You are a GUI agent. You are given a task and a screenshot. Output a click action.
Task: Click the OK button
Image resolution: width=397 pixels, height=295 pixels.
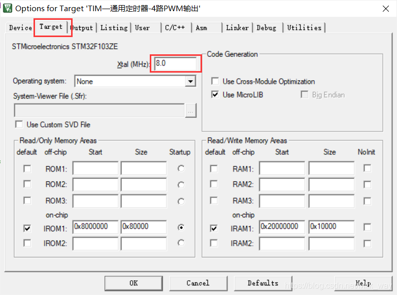coord(134,283)
